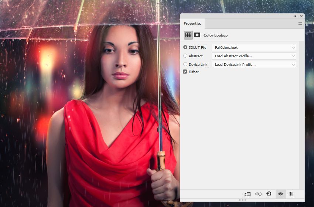
Task: Delete adjustment layer trash icon
Action: tap(291, 194)
